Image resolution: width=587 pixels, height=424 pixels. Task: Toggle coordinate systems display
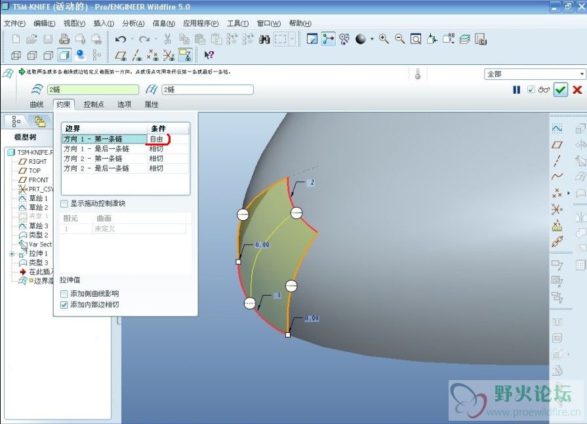(169, 55)
